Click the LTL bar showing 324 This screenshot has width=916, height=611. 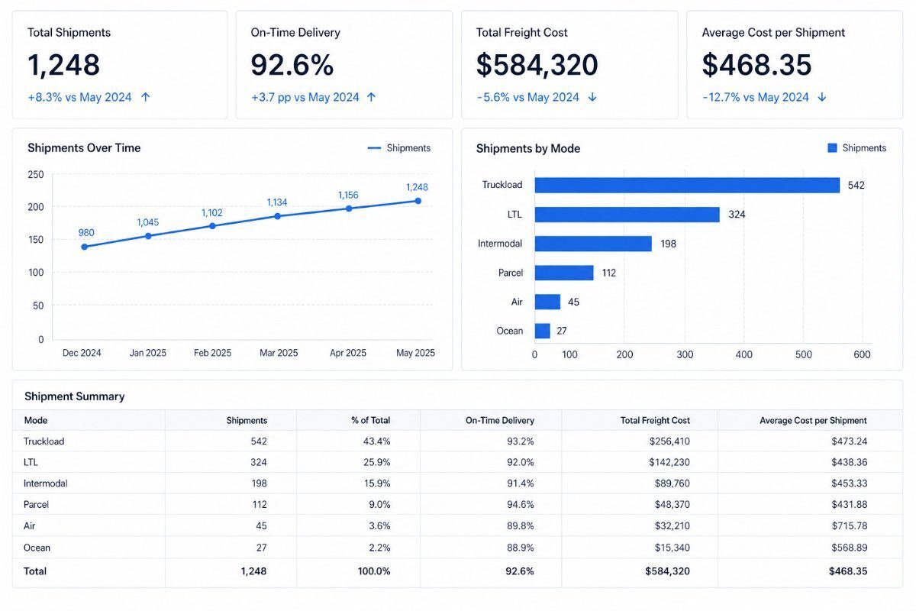627,215
